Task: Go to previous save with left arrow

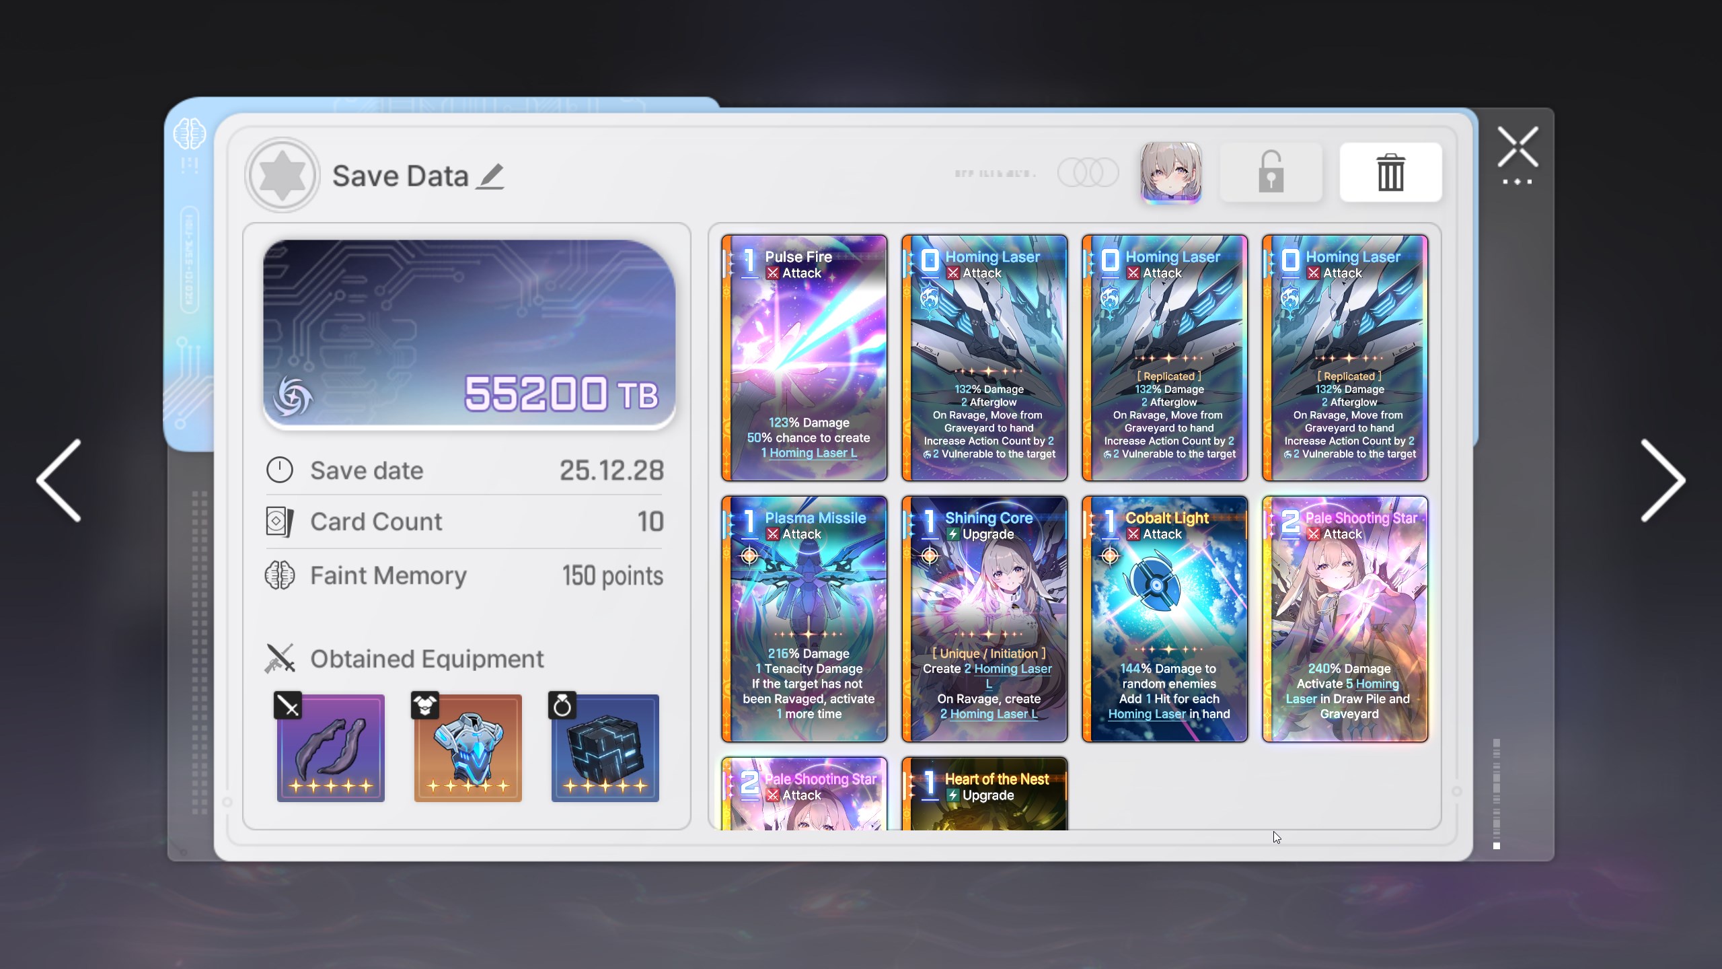Action: [59, 480]
